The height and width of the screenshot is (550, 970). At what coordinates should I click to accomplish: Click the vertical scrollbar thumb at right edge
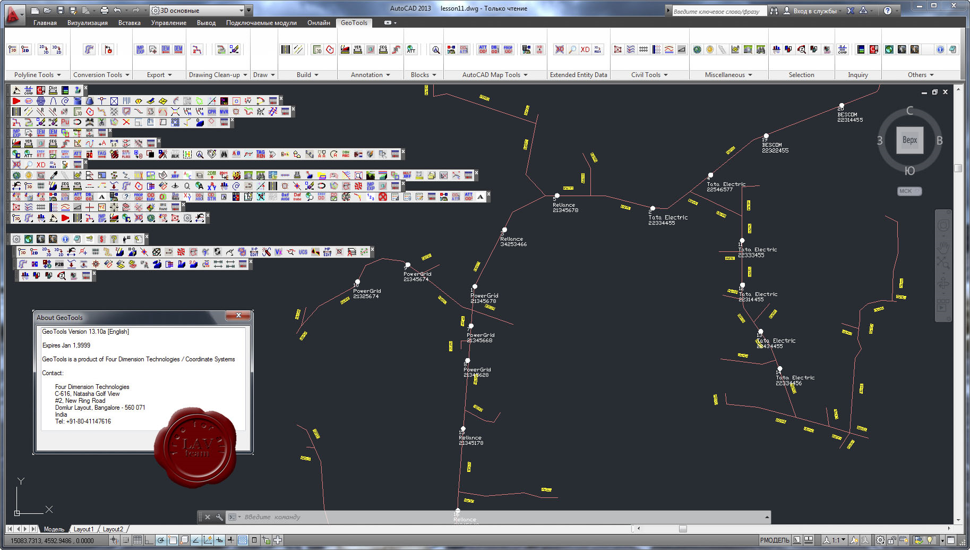point(958,168)
